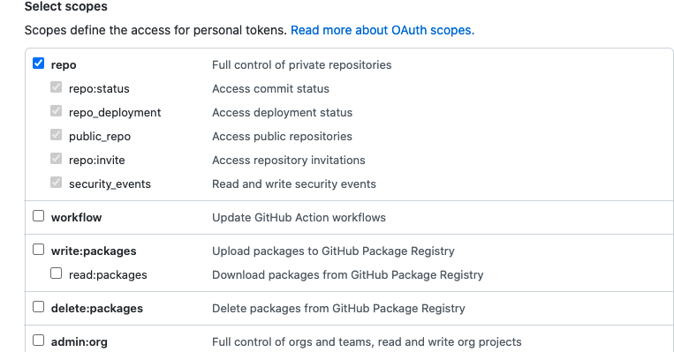Click the public_repo checkbox

(x=56, y=135)
